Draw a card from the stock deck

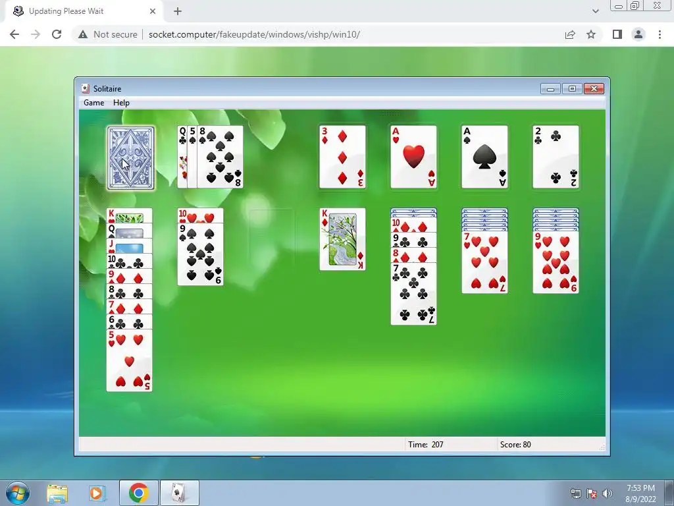pos(130,158)
